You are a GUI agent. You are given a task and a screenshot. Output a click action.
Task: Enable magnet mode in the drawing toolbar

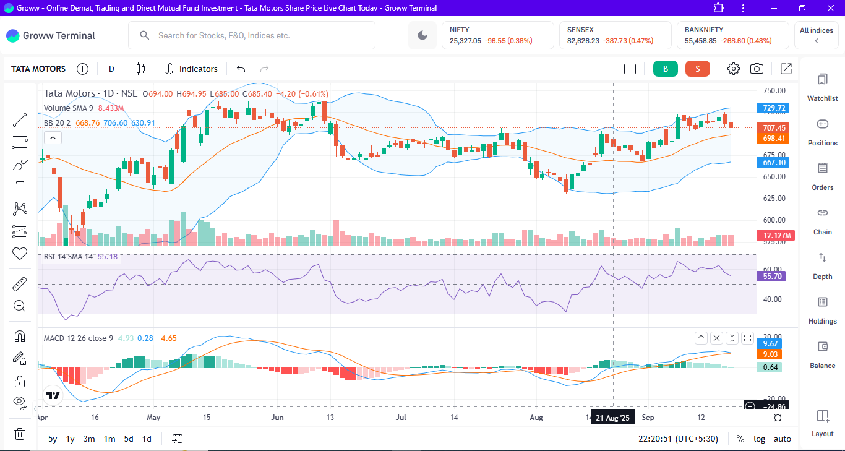[19, 335]
